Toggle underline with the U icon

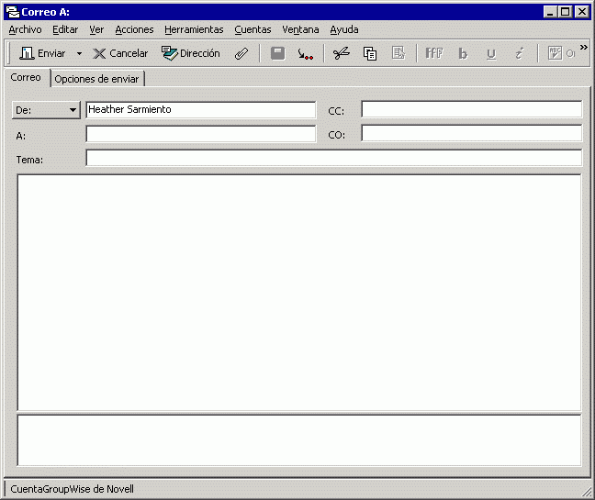(491, 53)
